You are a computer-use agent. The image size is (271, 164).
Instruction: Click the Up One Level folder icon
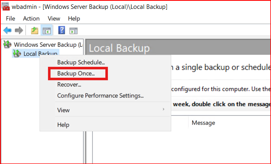[34, 30]
